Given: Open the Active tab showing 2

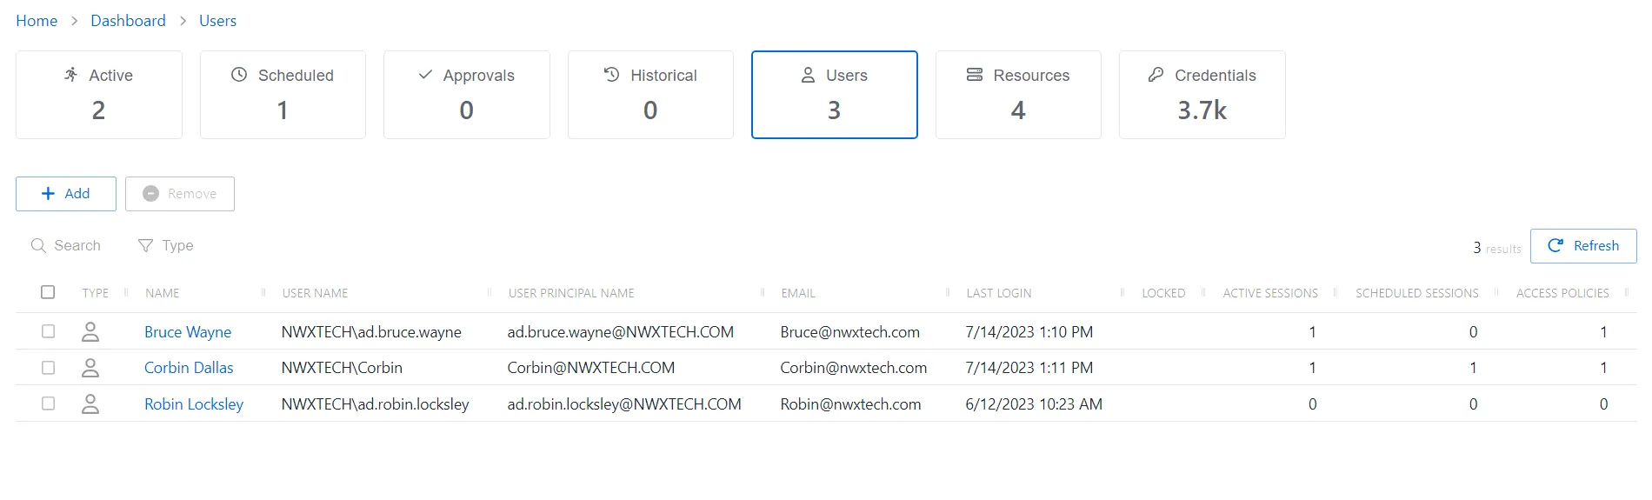Looking at the screenshot, I should click(99, 95).
